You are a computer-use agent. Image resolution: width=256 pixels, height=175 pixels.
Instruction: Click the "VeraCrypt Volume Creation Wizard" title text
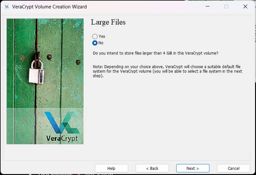coord(49,7)
